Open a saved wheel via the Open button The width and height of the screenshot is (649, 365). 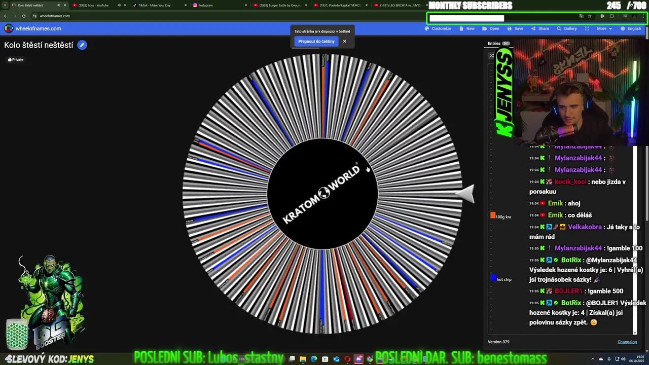pos(491,28)
